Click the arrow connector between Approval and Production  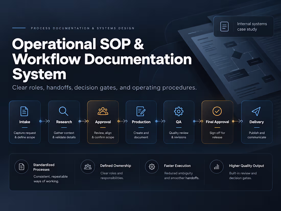(x=122, y=121)
